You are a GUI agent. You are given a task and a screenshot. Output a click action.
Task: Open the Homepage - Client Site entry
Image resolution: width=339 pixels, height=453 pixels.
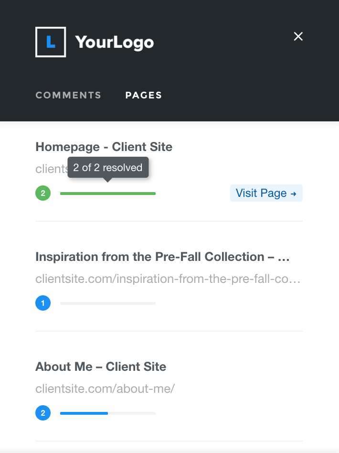click(104, 147)
